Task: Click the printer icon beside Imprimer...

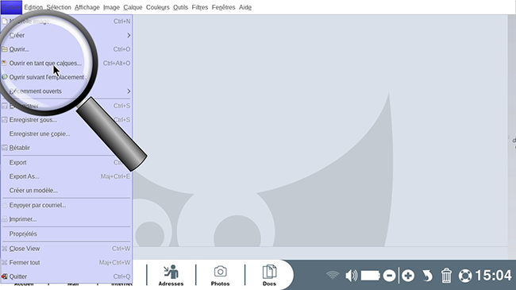Action: 5,219
